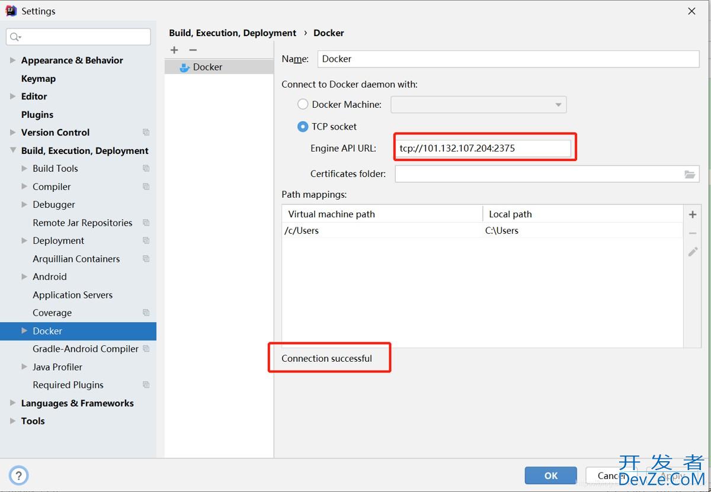Click the Docker whale icon in list
Screen dimensions: 711x492
tap(184, 67)
